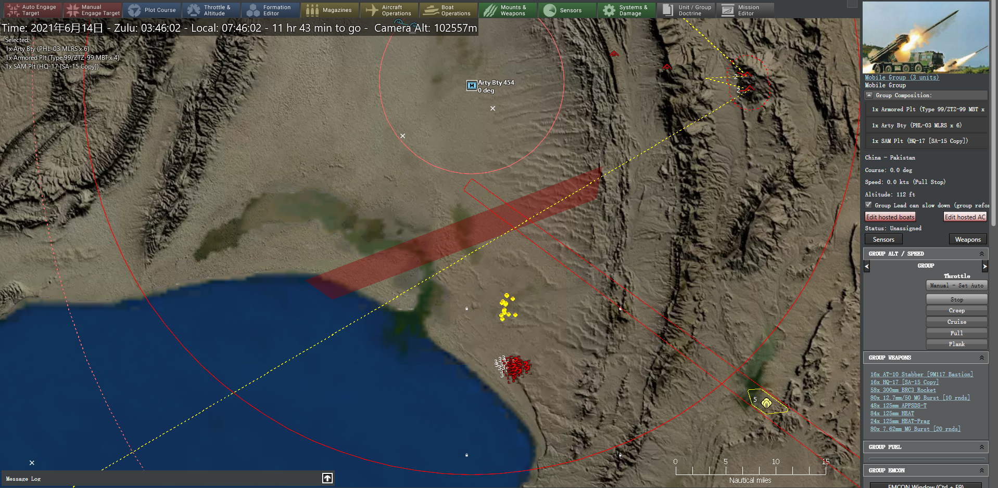Click the left arrow beside GROUP
Screen dimensions: 998x488
(867, 266)
